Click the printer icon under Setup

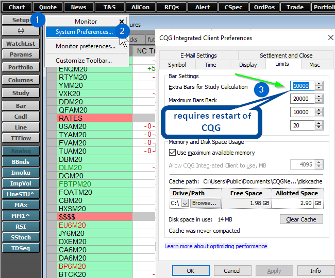(x=21, y=31)
